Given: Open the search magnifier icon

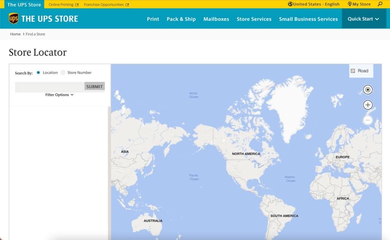Looking at the screenshot, I should pos(380,4).
